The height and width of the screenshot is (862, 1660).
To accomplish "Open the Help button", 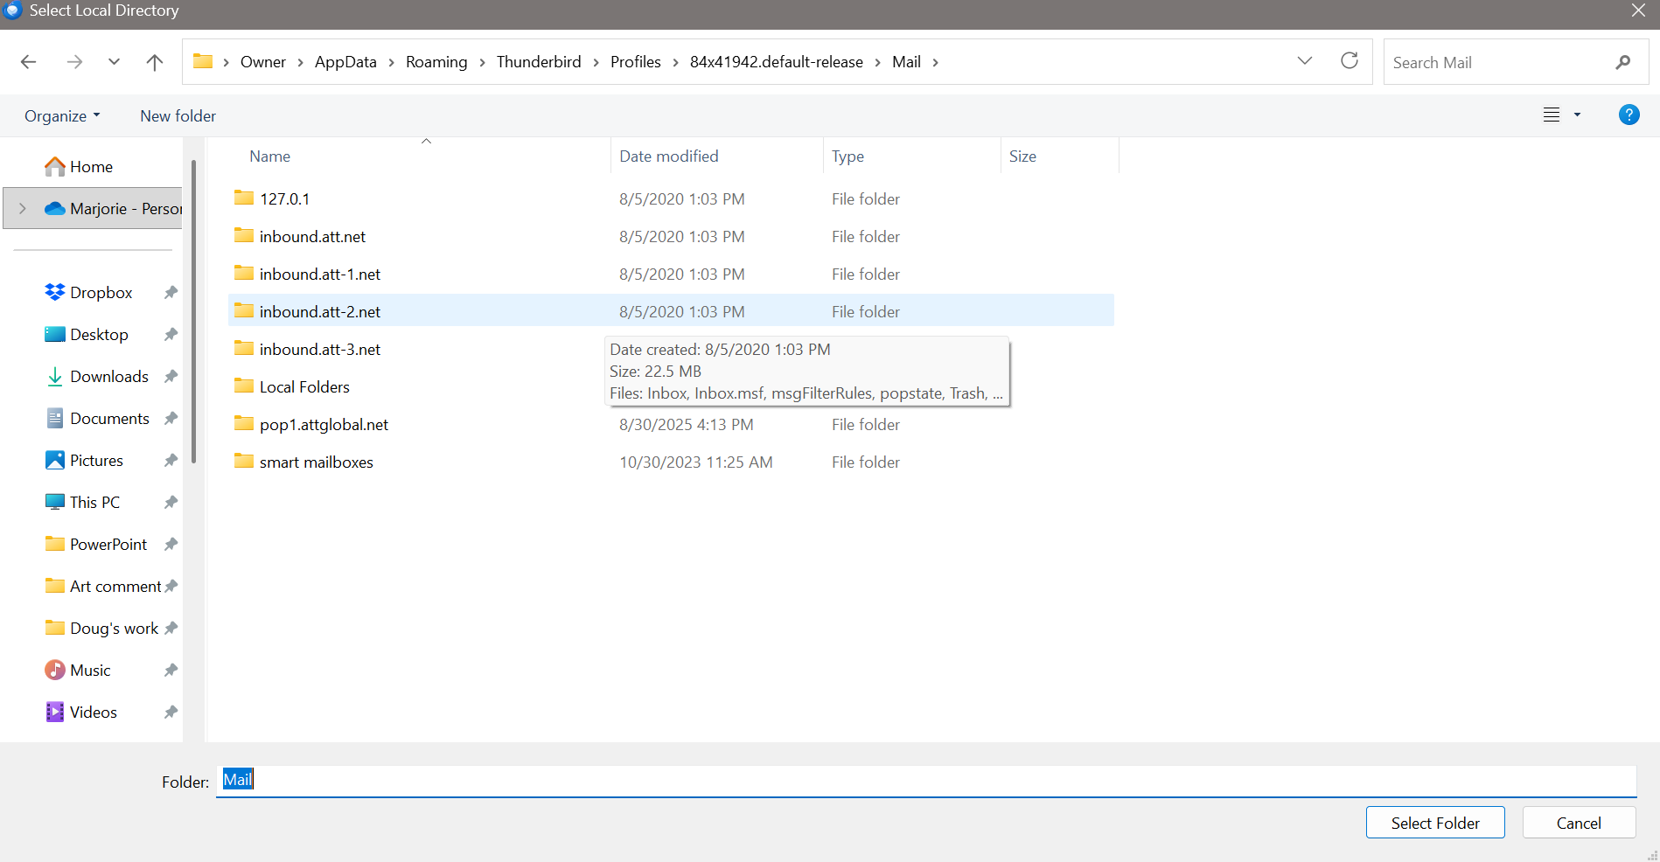I will pyautogui.click(x=1629, y=115).
